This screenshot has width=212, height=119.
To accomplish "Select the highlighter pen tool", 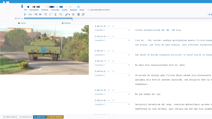I will (67, 14).
